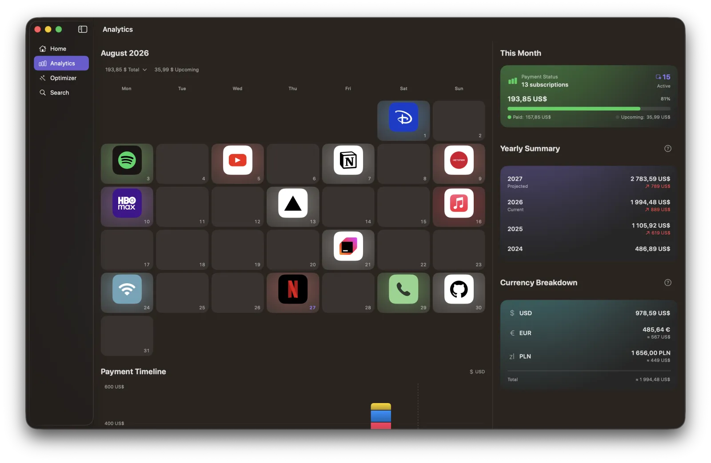
Task: Open the 2024 yearly summary row
Action: point(589,249)
